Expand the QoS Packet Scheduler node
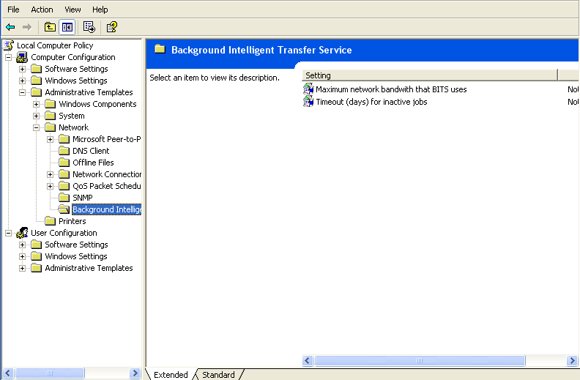 pos(50,186)
